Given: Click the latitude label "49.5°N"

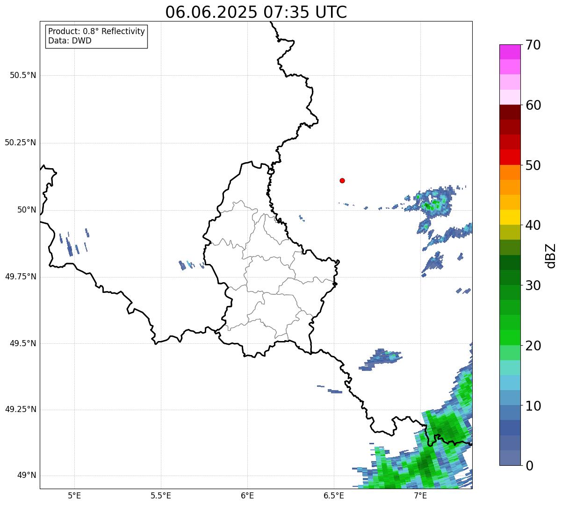Looking at the screenshot, I should (x=23, y=343).
